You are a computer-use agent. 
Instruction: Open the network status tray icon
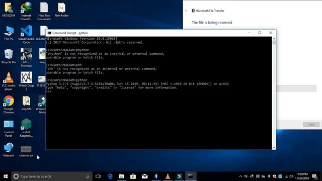286,176
